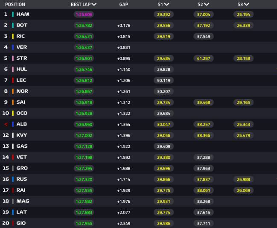The width and height of the screenshot is (277, 228).
Task: Select HAM's turquoise team color bar
Action: (x=13, y=14)
